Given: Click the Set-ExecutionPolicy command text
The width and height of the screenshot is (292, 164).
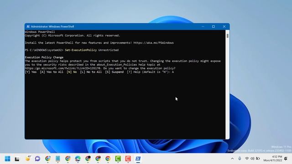Looking at the screenshot, I should point(81,50).
